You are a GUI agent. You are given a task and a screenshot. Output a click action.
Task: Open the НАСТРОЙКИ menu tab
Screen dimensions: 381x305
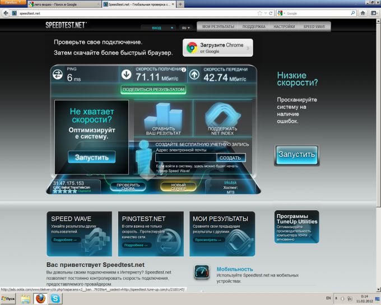(x=284, y=27)
